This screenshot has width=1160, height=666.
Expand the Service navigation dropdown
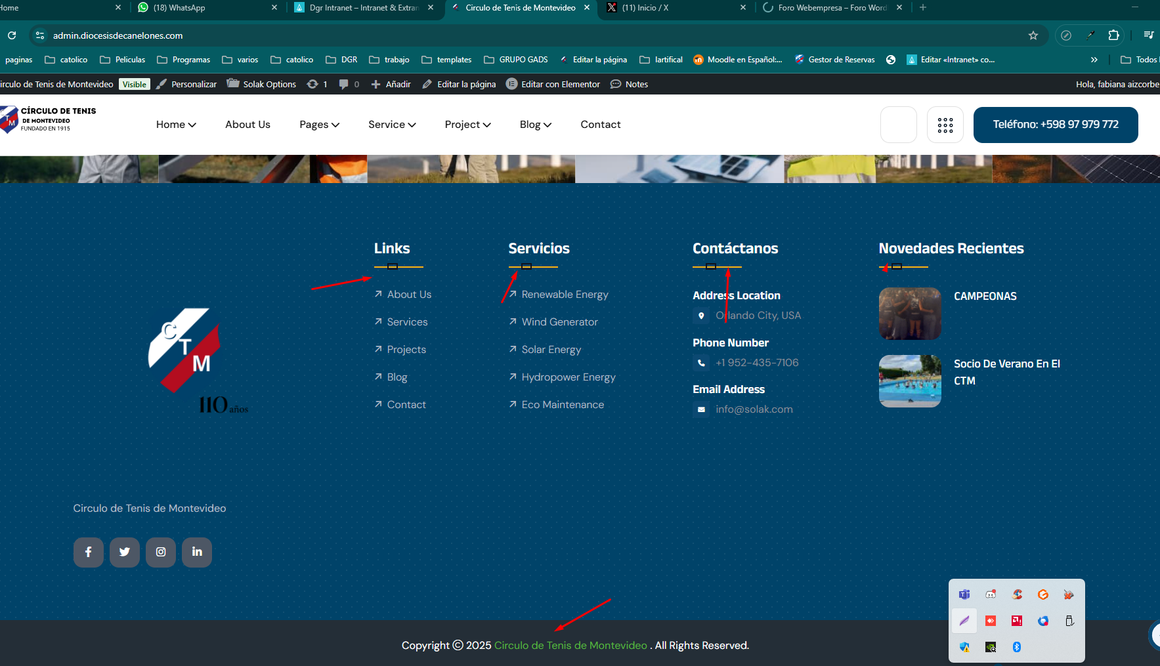(x=392, y=125)
